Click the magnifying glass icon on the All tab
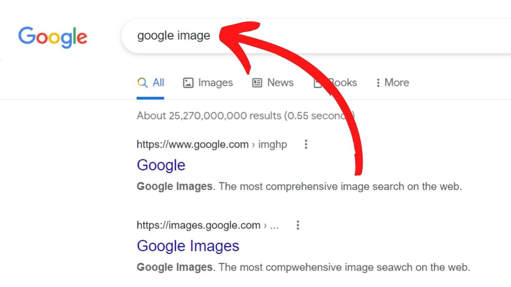Viewport: 511px width, 287px height. pyautogui.click(x=142, y=83)
